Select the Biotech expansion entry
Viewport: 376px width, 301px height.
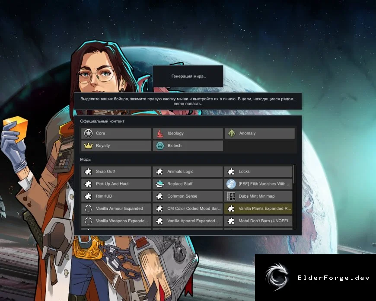[188, 146]
